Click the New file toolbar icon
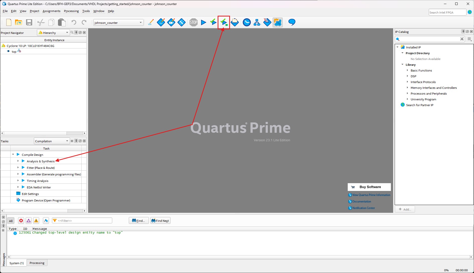 9,22
